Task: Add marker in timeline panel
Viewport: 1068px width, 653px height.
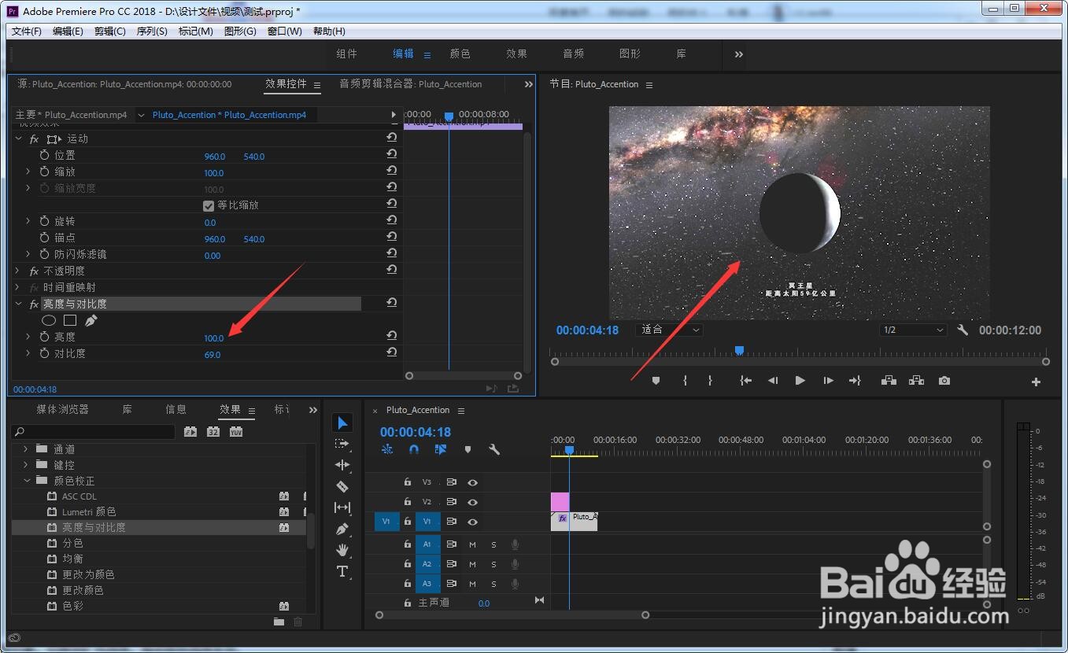Action: [x=467, y=450]
